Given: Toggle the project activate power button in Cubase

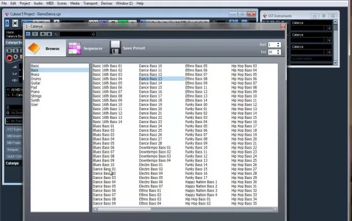Looking at the screenshot, I should (x=7, y=23).
